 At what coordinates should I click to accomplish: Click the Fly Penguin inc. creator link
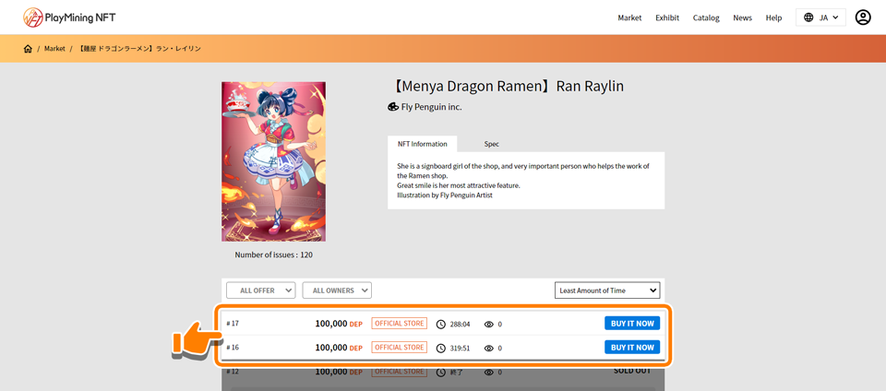(x=431, y=107)
